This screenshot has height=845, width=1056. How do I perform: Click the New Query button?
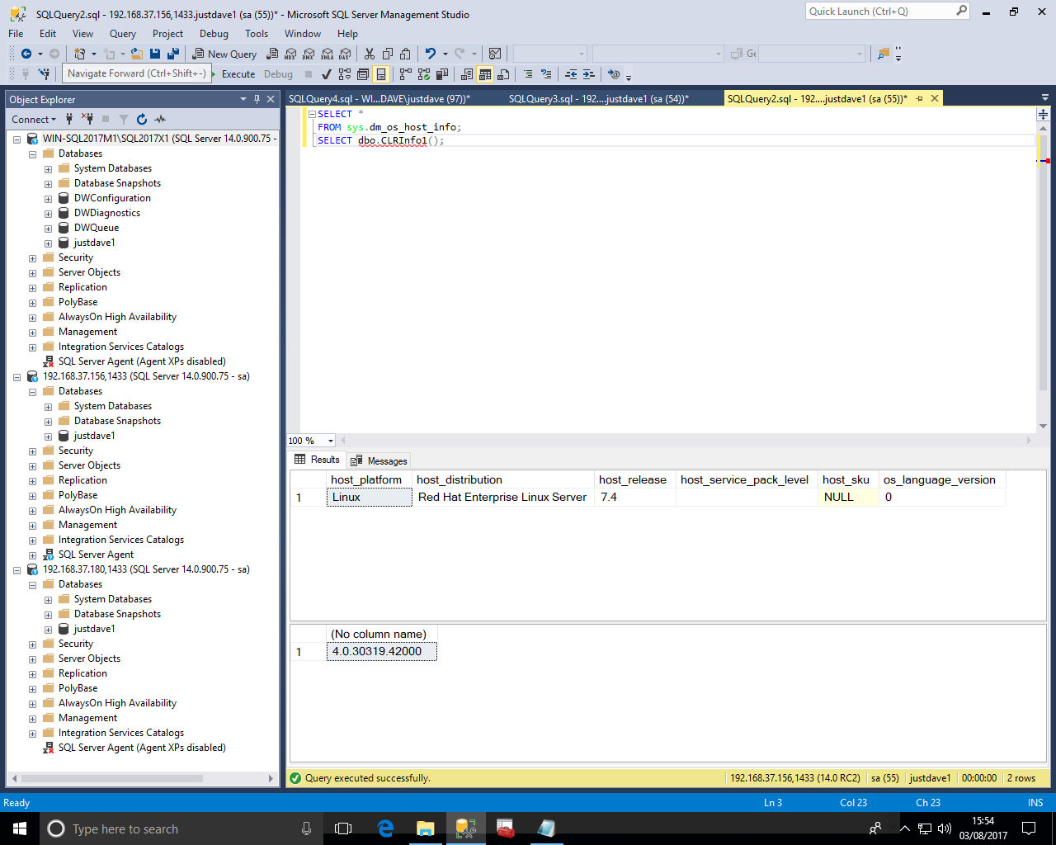224,54
